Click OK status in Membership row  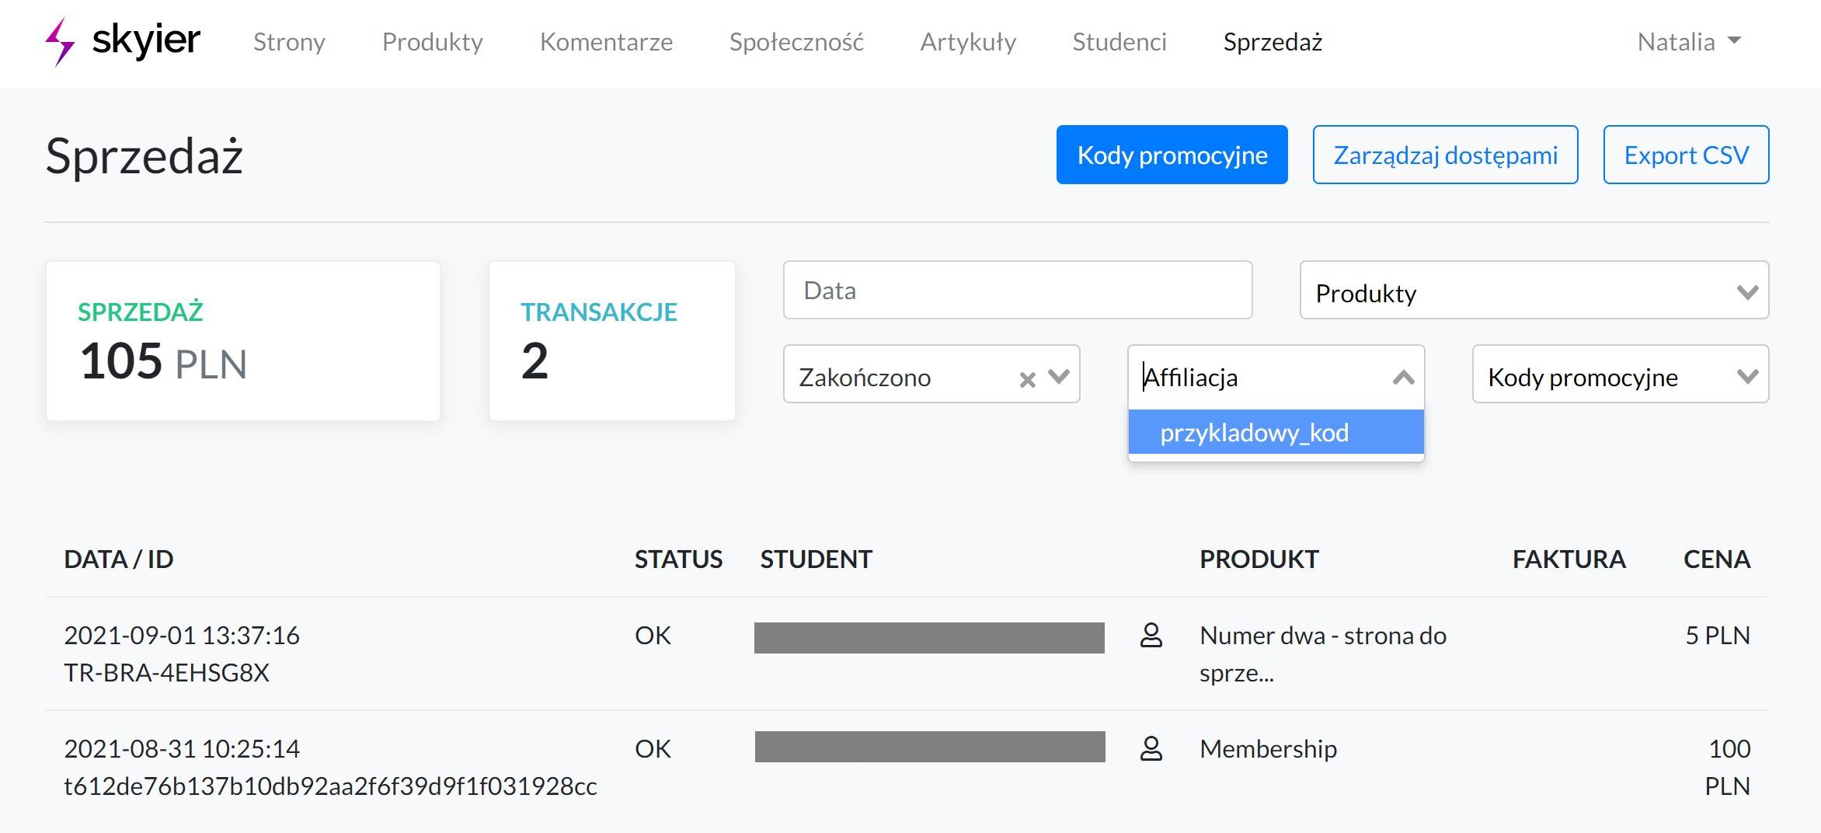(653, 748)
